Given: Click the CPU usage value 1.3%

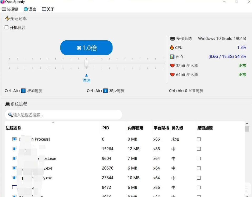Looking at the screenshot, I should click(x=242, y=47).
